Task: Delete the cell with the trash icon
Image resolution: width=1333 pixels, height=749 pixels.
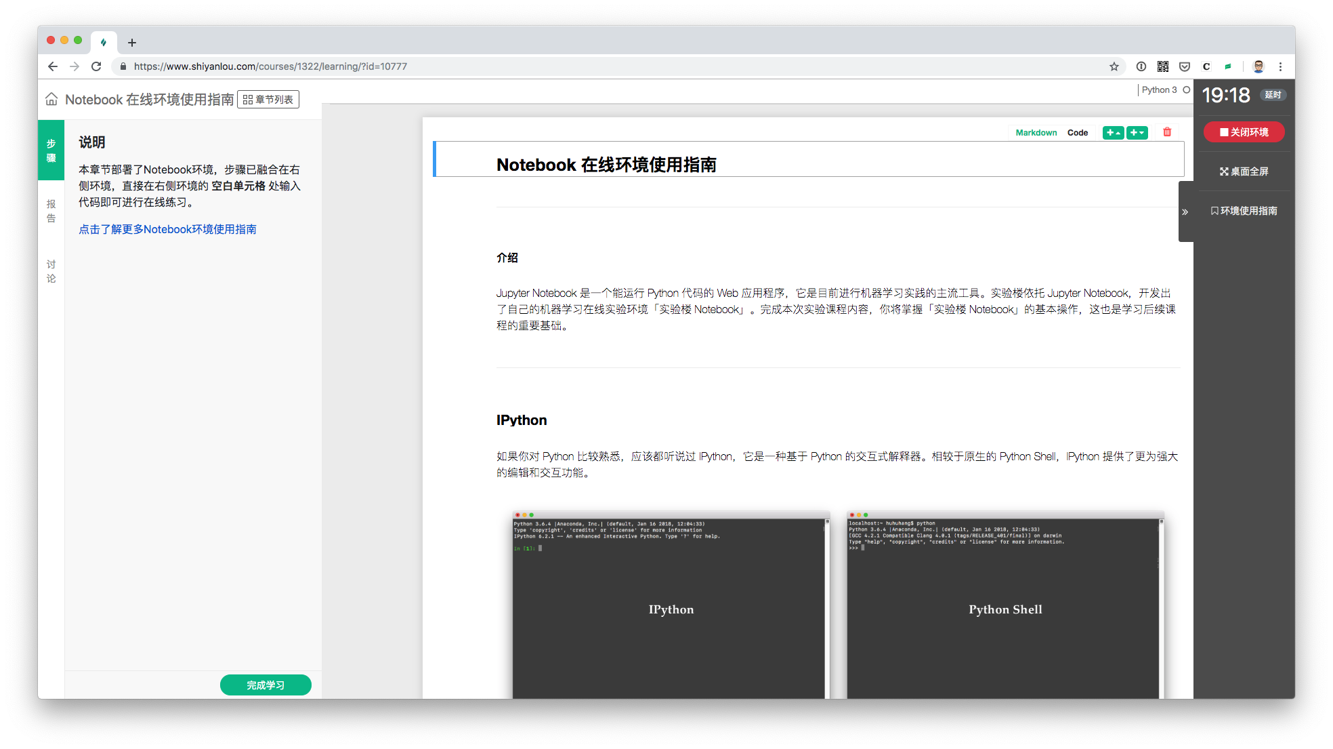Action: 1167,132
